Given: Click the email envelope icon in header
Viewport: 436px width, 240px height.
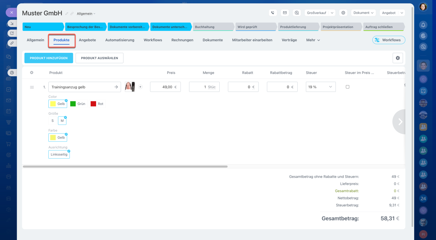Looking at the screenshot, I should click(x=285, y=13).
